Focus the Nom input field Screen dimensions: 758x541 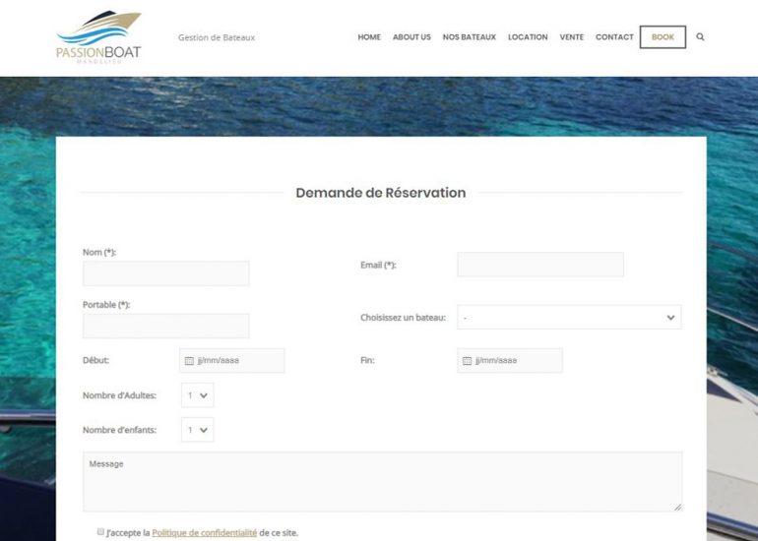click(166, 273)
